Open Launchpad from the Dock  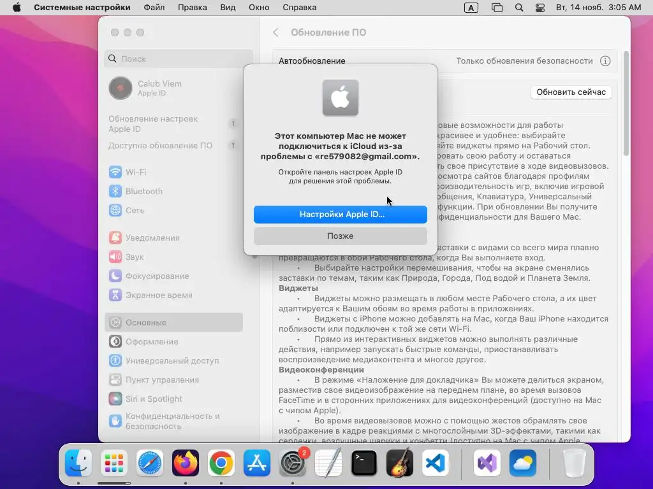(x=114, y=463)
